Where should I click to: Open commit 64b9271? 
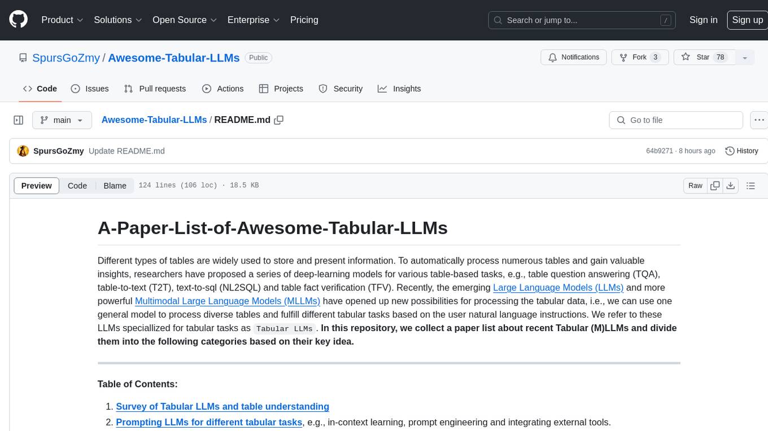click(x=660, y=151)
